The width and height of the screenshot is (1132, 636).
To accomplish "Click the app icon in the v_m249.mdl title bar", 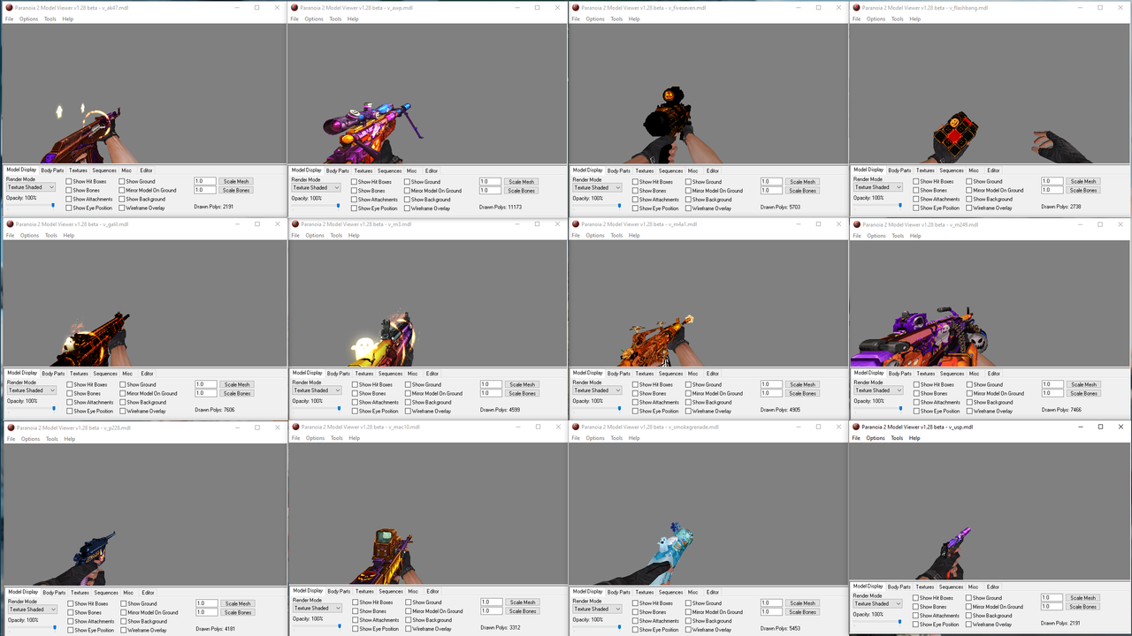I will point(858,224).
